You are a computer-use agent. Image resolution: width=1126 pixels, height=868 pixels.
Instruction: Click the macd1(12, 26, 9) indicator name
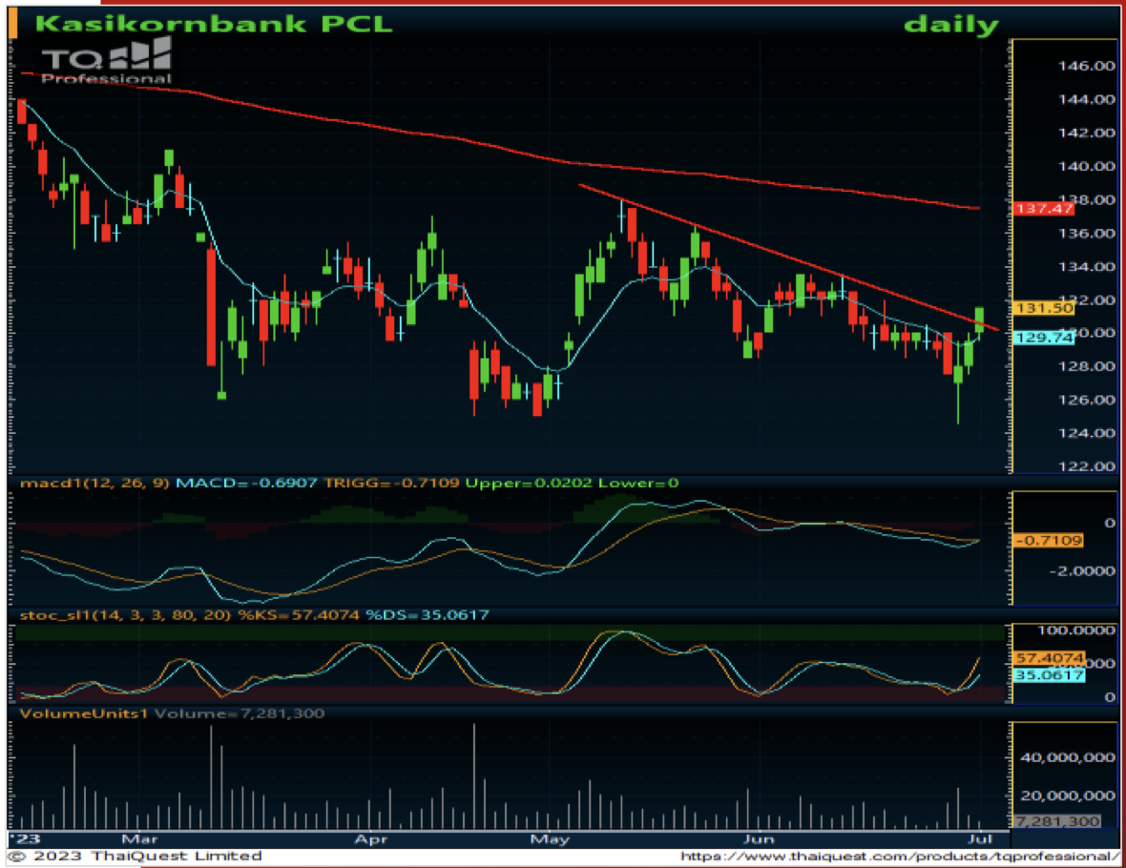click(x=94, y=484)
